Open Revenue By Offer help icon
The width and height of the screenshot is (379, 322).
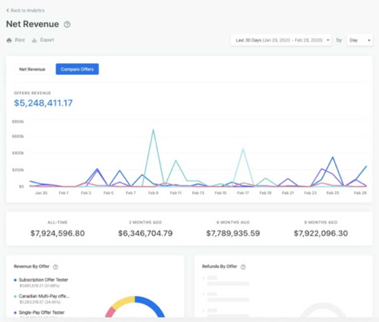click(55, 267)
